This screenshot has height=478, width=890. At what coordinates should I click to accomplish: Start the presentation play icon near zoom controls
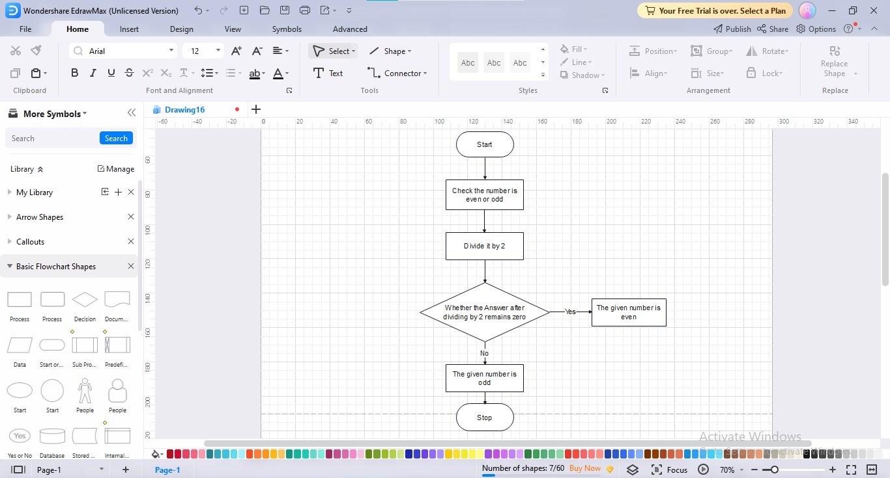coord(702,469)
